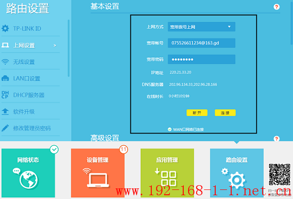Click the gears icon in 路由设置 tile
Image resolution: width=293 pixels, height=199 pixels.
pos(234,178)
